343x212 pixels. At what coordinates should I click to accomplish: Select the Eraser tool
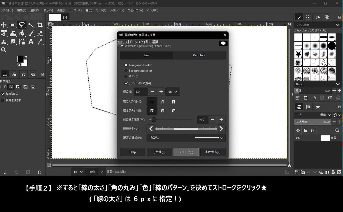(x=40, y=33)
